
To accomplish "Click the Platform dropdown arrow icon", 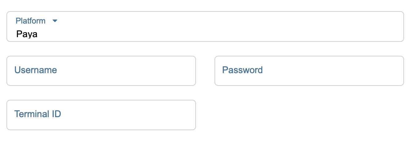I will coord(55,21).
